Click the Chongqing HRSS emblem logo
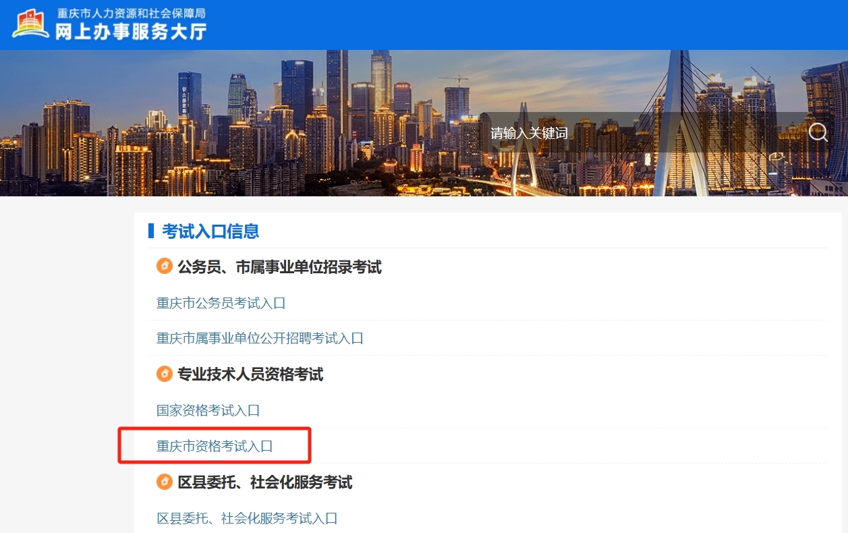848x533 pixels. pos(30,24)
